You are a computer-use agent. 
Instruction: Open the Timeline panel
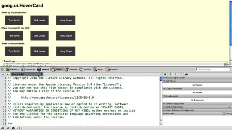pos(71,69)
